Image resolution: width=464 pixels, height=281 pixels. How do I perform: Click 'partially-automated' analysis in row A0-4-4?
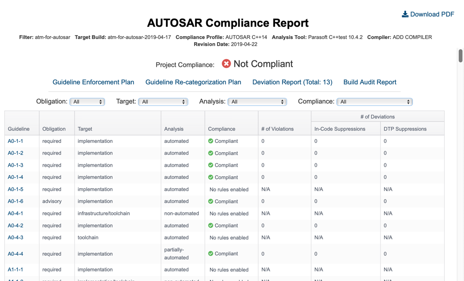pos(176,253)
